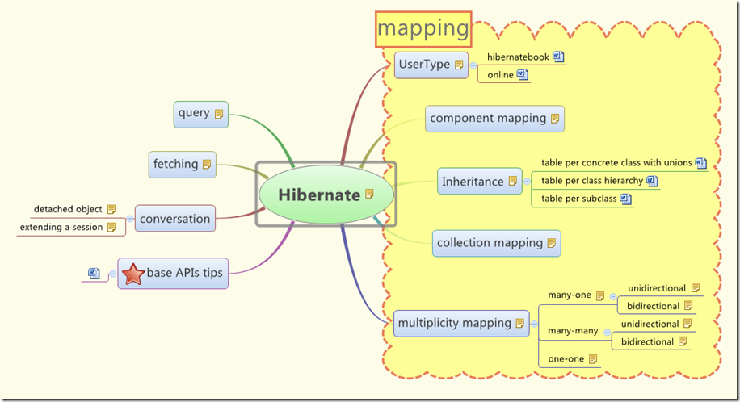Select 'extending a session' subtopic text
This screenshot has height=402, width=740.
pos(61,227)
